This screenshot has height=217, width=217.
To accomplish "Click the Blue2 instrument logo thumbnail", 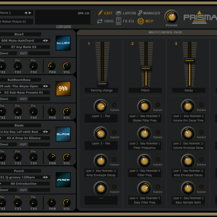I will coord(63,43).
